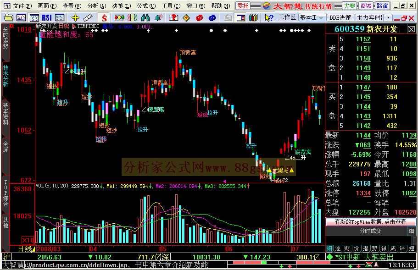Select the RSI indicator icon
This screenshot has height=270, width=418.
tap(47, 18)
